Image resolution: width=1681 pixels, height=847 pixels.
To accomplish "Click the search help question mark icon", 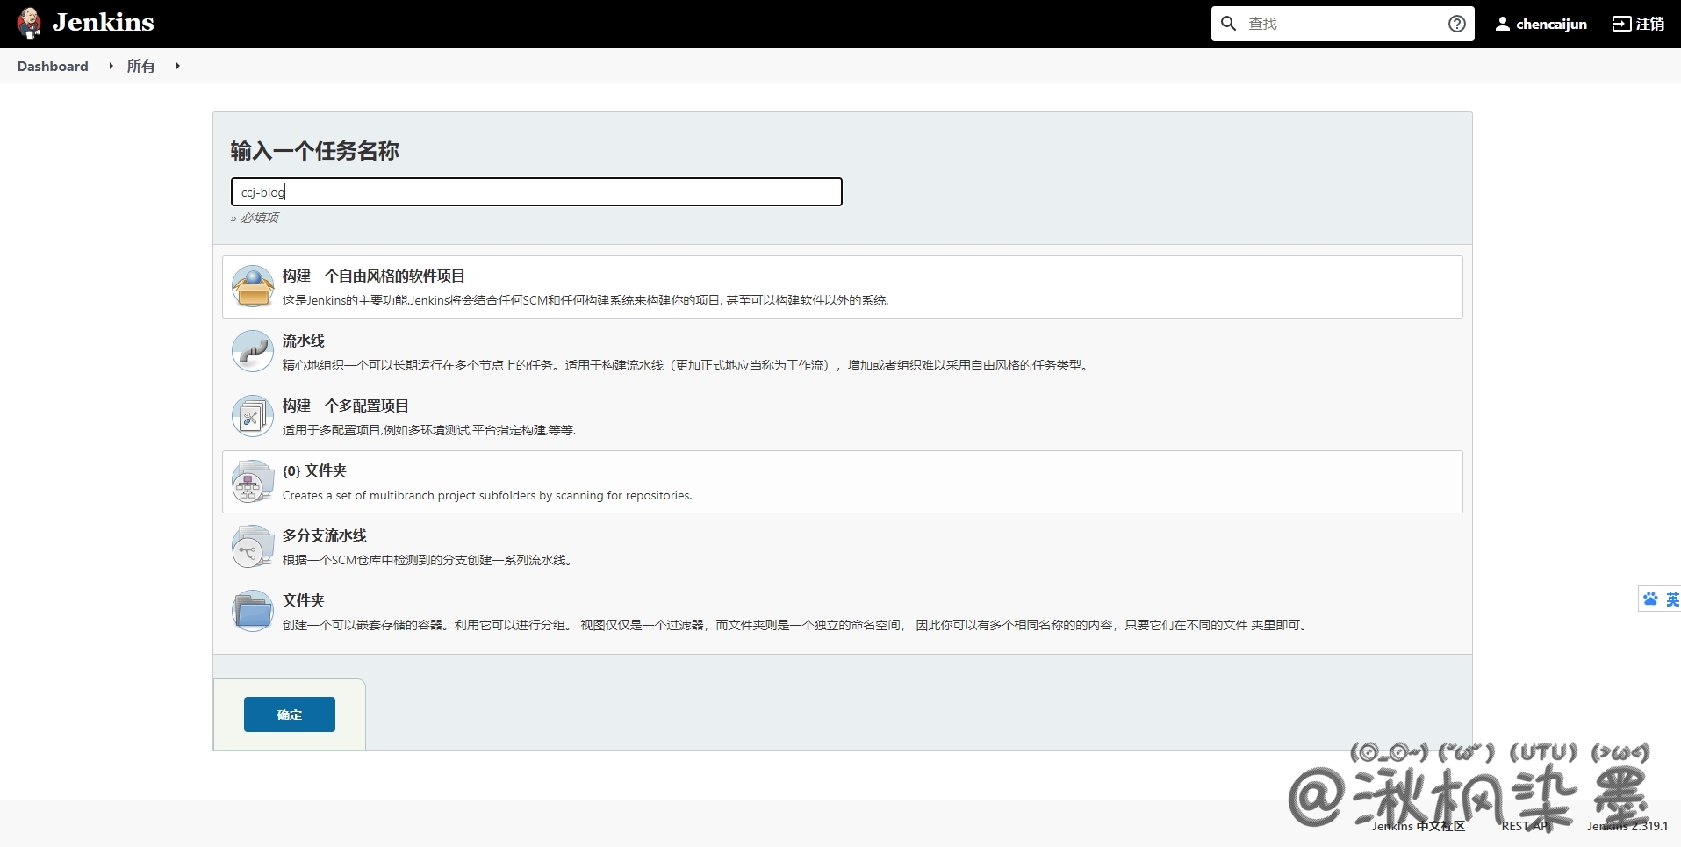I will point(1456,24).
